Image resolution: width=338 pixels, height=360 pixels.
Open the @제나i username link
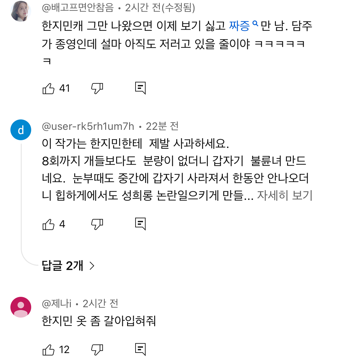click(x=57, y=303)
